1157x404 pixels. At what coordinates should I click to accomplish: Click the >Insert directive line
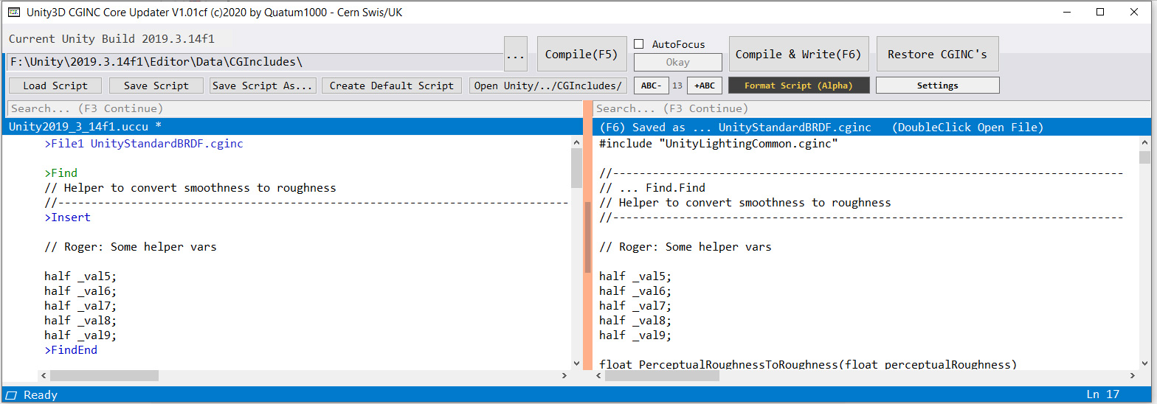click(x=67, y=217)
